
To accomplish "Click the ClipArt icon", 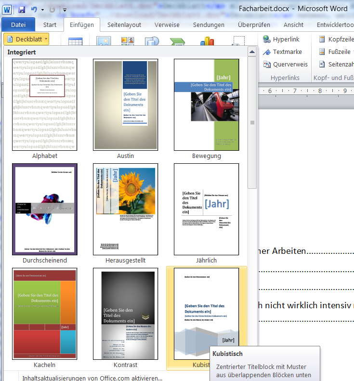I will point(128,41).
